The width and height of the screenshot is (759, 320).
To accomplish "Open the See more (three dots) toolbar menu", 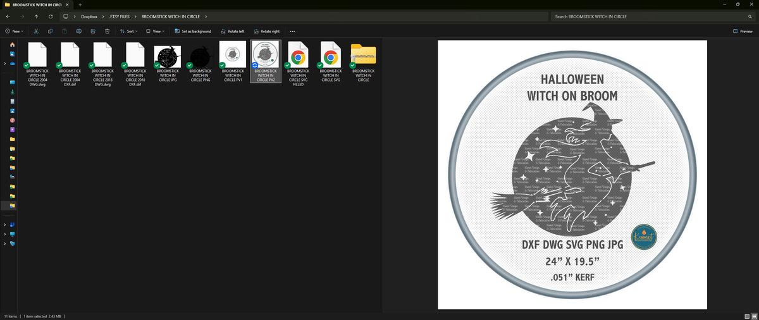I will coord(292,31).
